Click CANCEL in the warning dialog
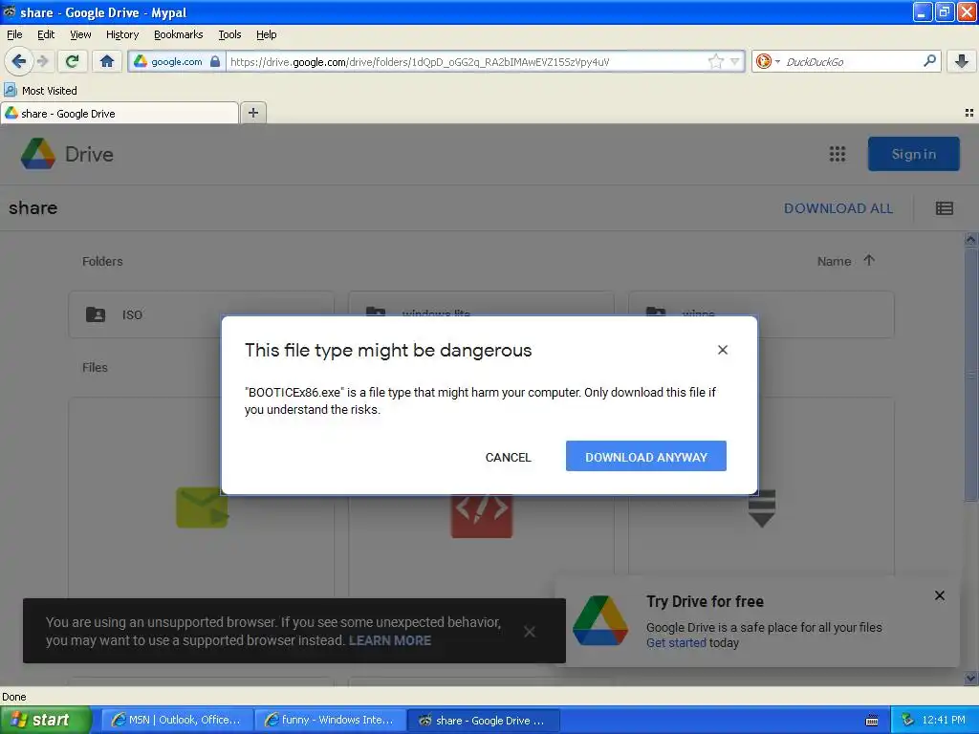 pyautogui.click(x=509, y=457)
